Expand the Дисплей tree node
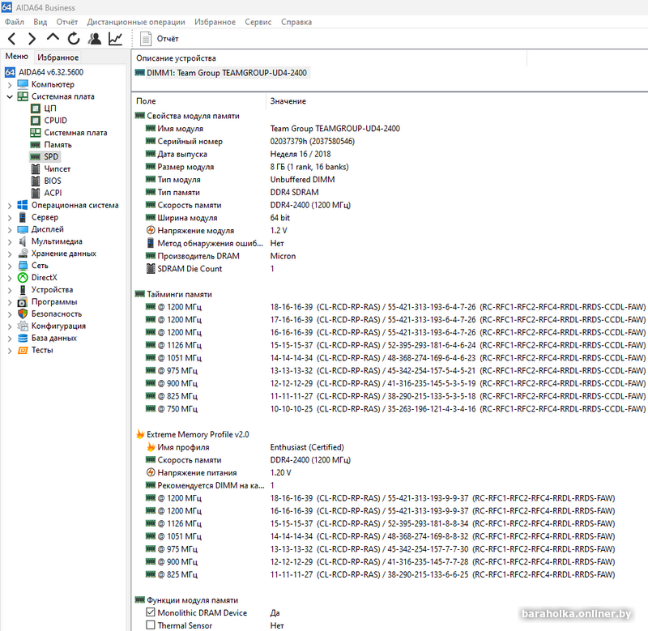 10,229
